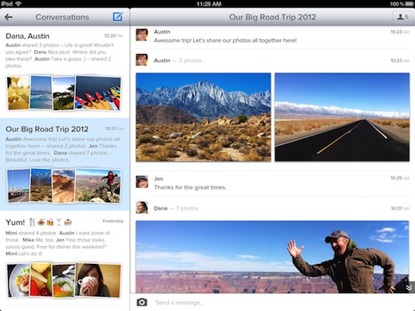Open the coastline thumbnail in Dana, Austin
This screenshot has height=311, width=415.
tap(41, 93)
